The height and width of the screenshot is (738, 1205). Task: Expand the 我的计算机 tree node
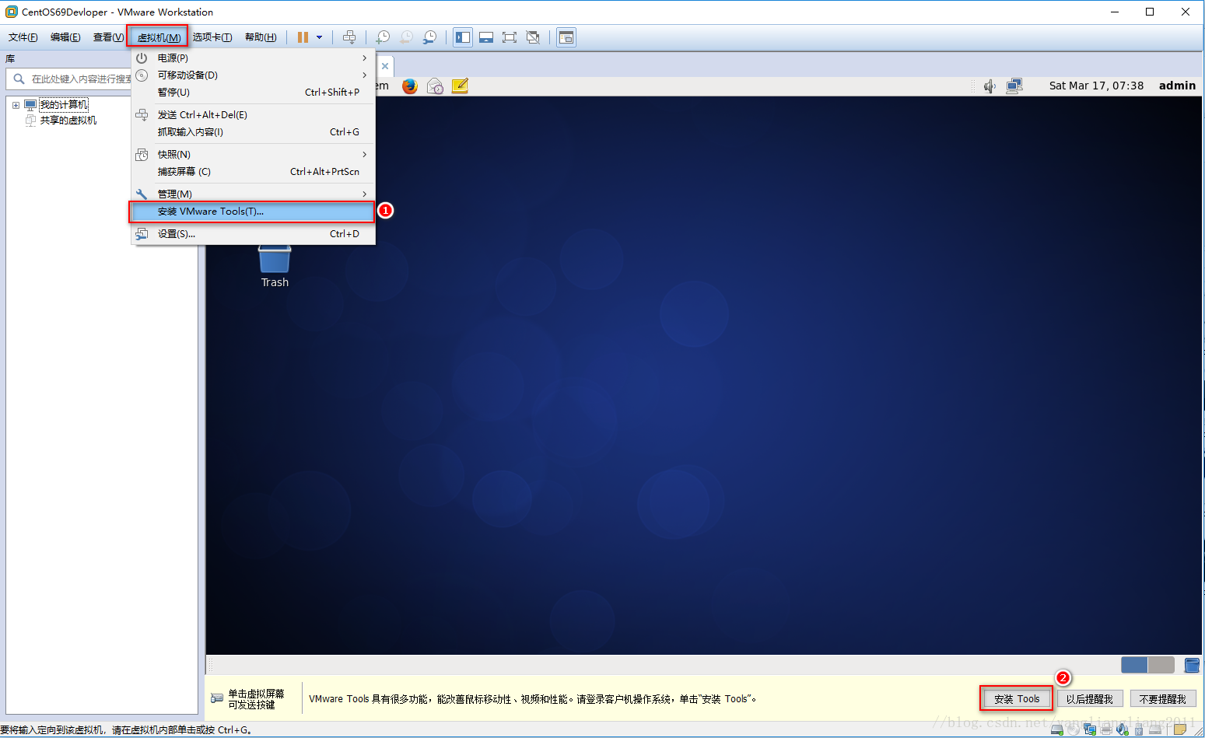click(x=16, y=105)
